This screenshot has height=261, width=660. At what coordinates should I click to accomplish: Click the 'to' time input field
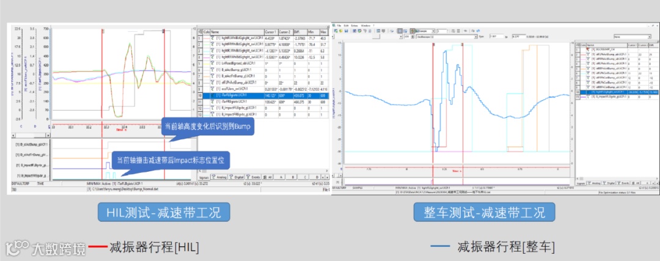click(x=519, y=37)
